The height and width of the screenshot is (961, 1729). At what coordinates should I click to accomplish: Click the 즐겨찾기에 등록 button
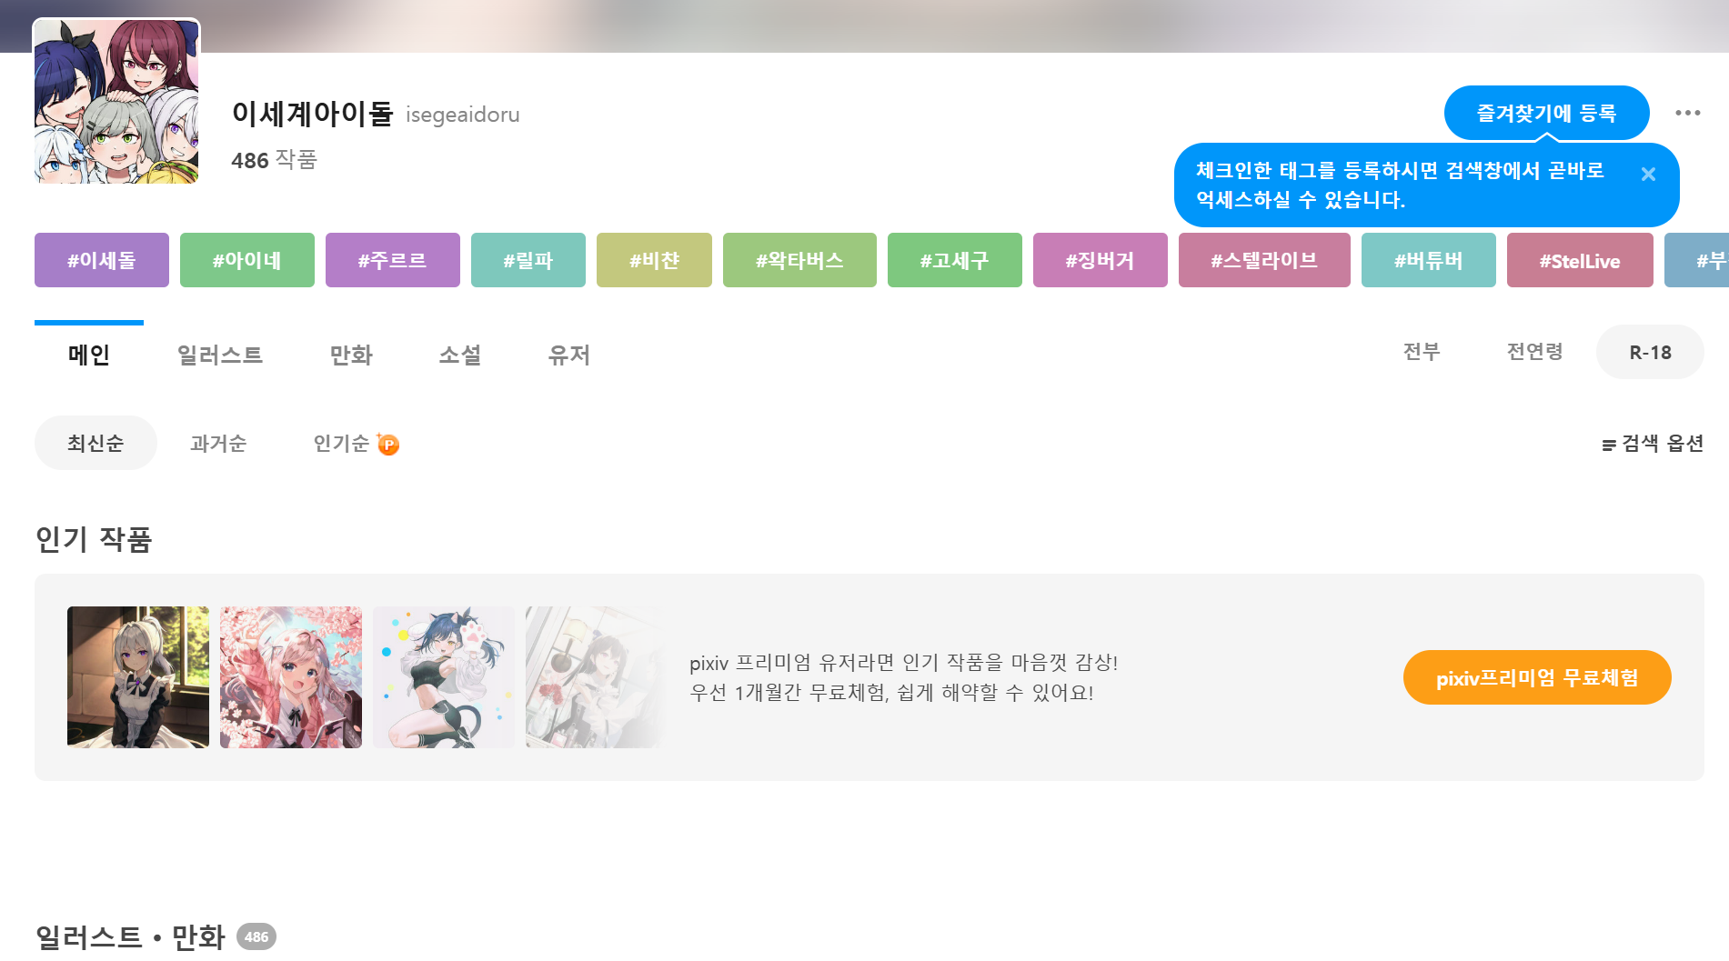click(x=1546, y=113)
